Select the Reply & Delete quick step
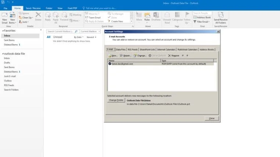The image size is (280, 157). (x=94, y=21)
